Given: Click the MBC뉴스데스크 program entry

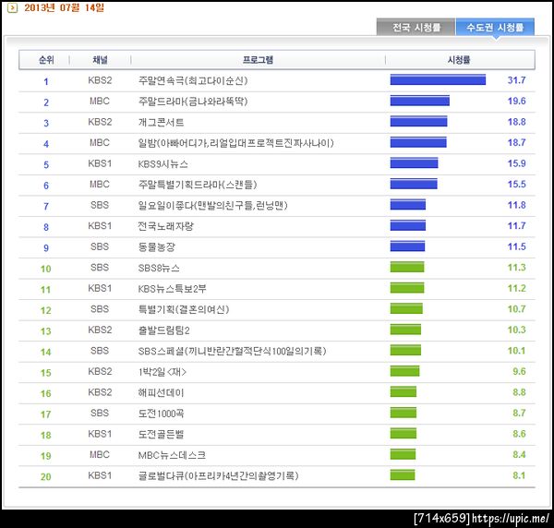Looking at the screenshot, I should pyautogui.click(x=172, y=455).
